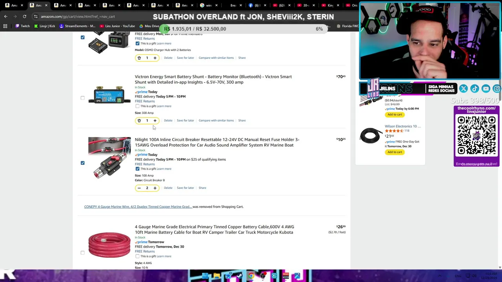Open the Linsjr | Kick bookmark
The image size is (502, 282).
point(44,26)
